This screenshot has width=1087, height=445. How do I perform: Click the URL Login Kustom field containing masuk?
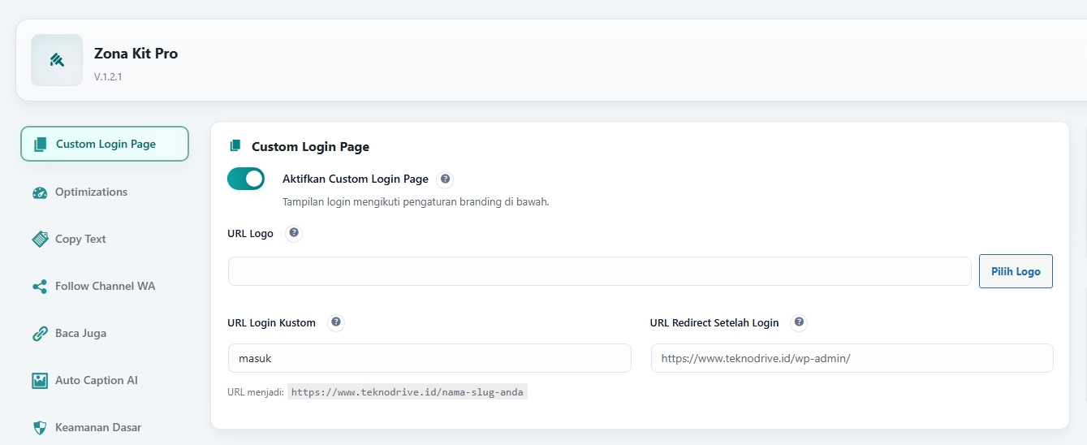pyautogui.click(x=429, y=358)
